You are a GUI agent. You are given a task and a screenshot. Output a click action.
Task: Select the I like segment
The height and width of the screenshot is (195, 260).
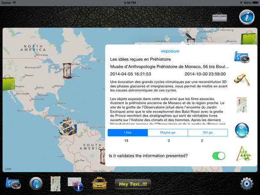[128, 133]
